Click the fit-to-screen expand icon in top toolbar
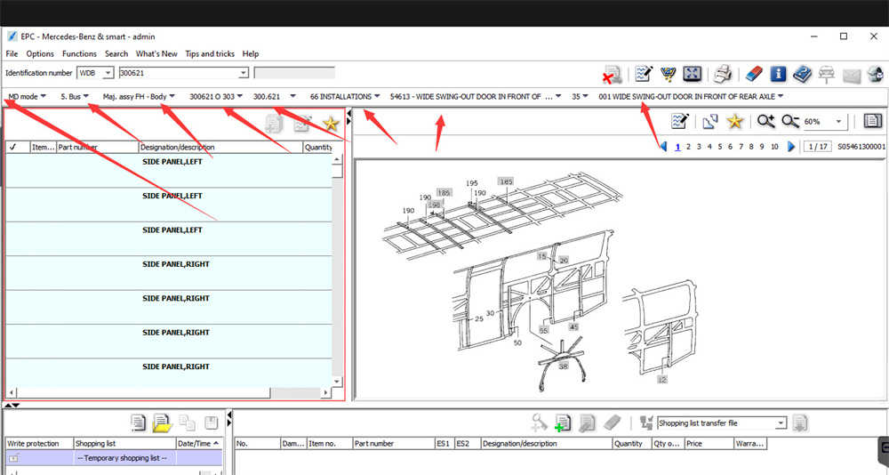Viewport: 889px width, 475px height. [x=693, y=75]
